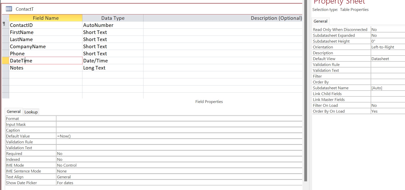The height and width of the screenshot is (190, 405).
Task: Click the Format property input field
Action: point(178,119)
